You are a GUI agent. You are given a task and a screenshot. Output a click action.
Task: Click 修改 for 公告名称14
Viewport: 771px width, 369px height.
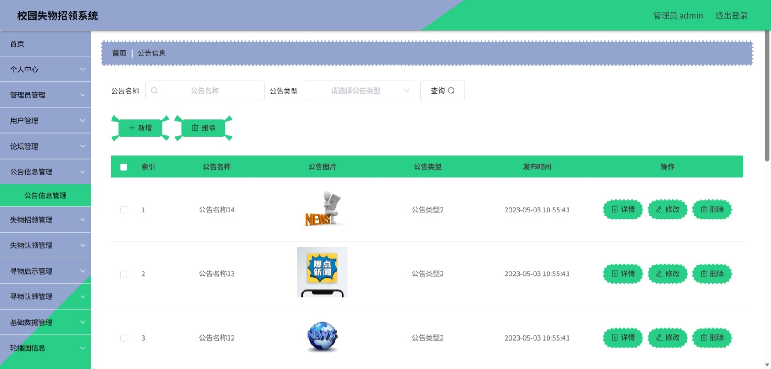click(x=667, y=209)
